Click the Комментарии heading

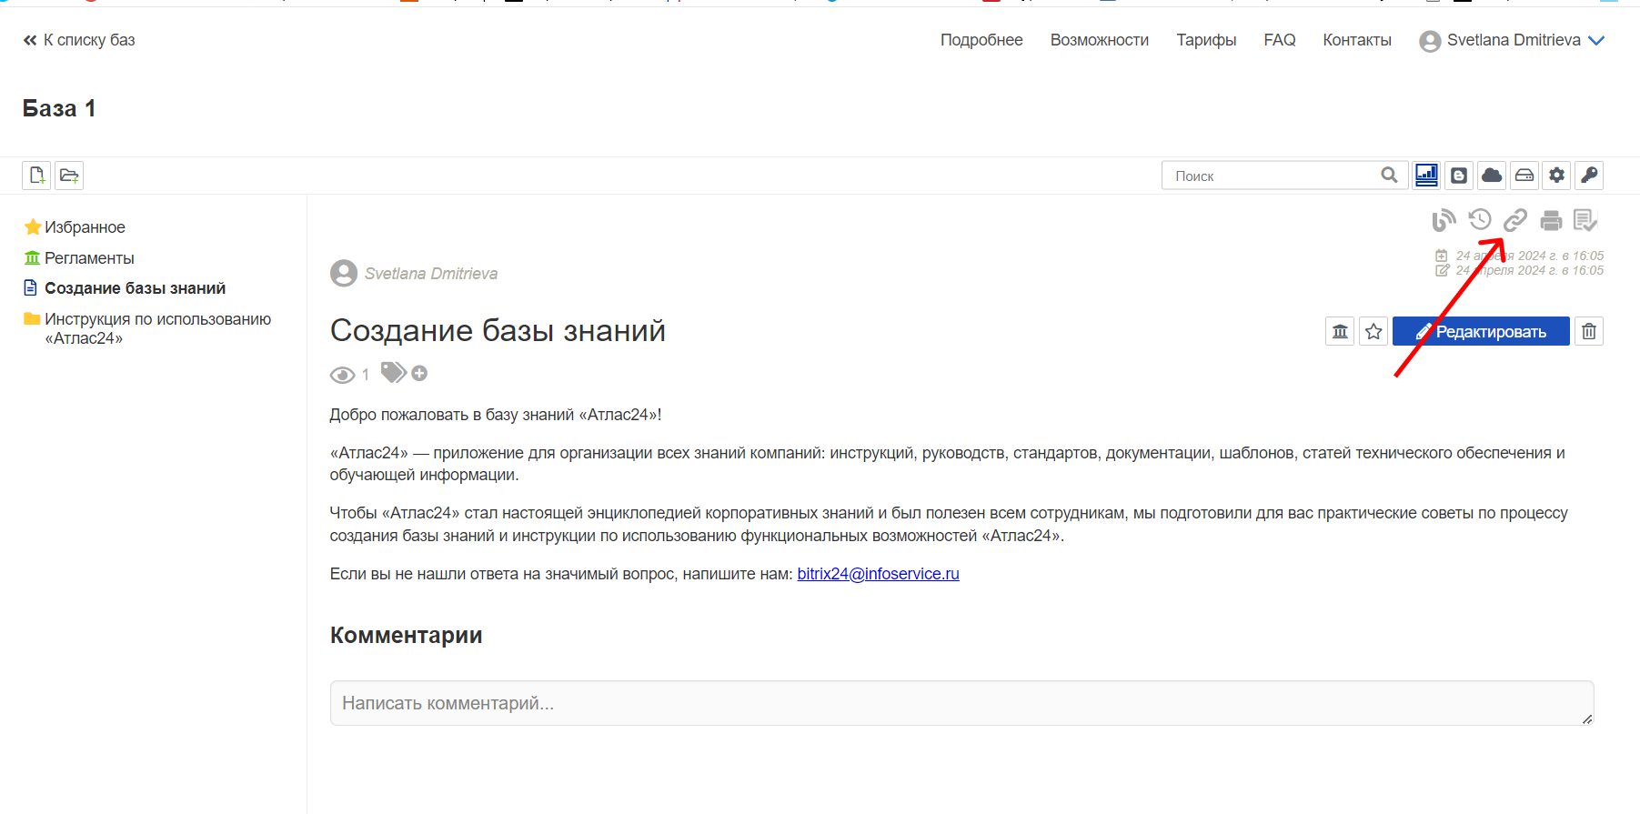(406, 635)
